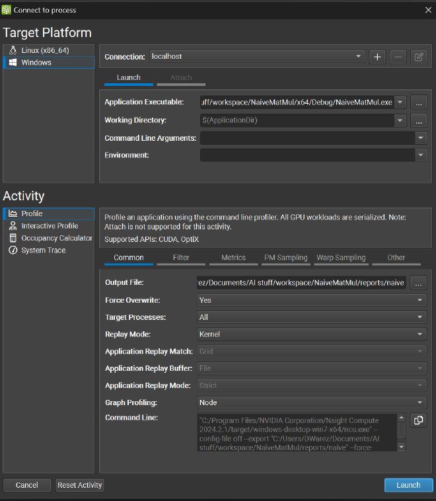Expand the Graph Profiling dropdown
The width and height of the screenshot is (436, 501).
[312, 403]
